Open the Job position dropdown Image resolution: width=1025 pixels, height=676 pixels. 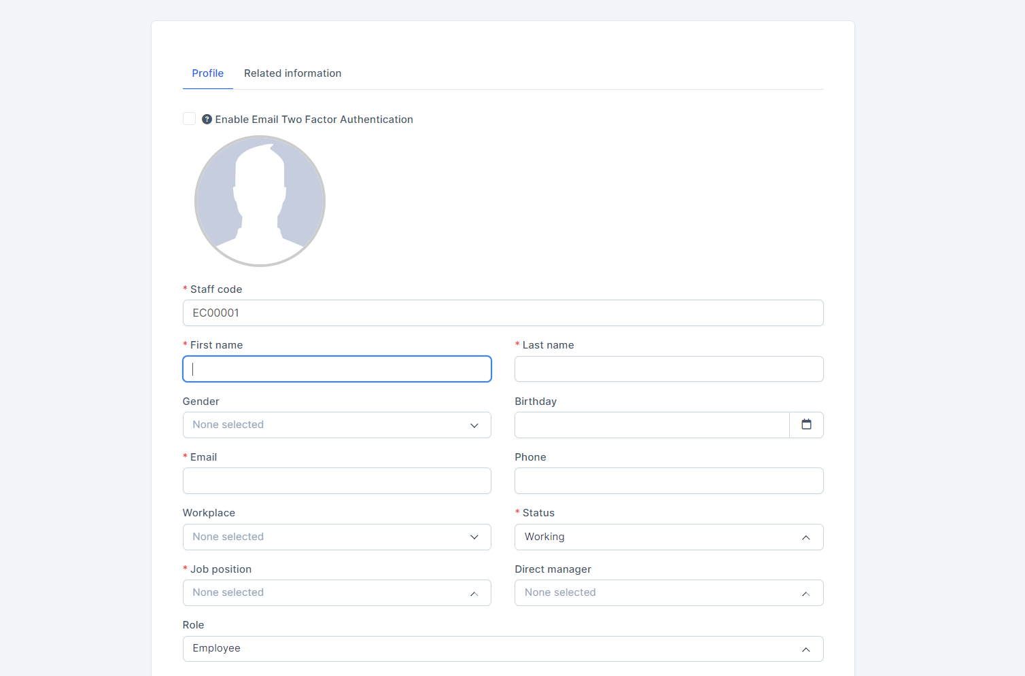click(336, 592)
